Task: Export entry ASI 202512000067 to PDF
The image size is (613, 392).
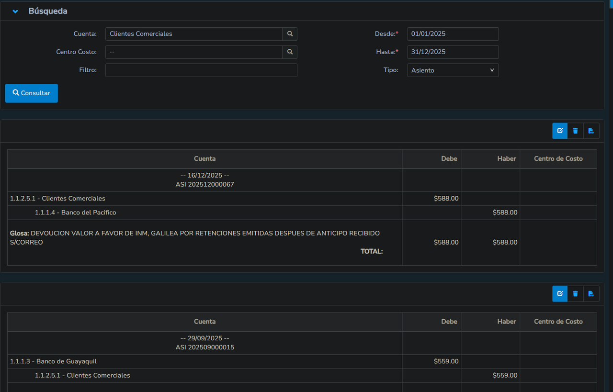Action: click(591, 131)
